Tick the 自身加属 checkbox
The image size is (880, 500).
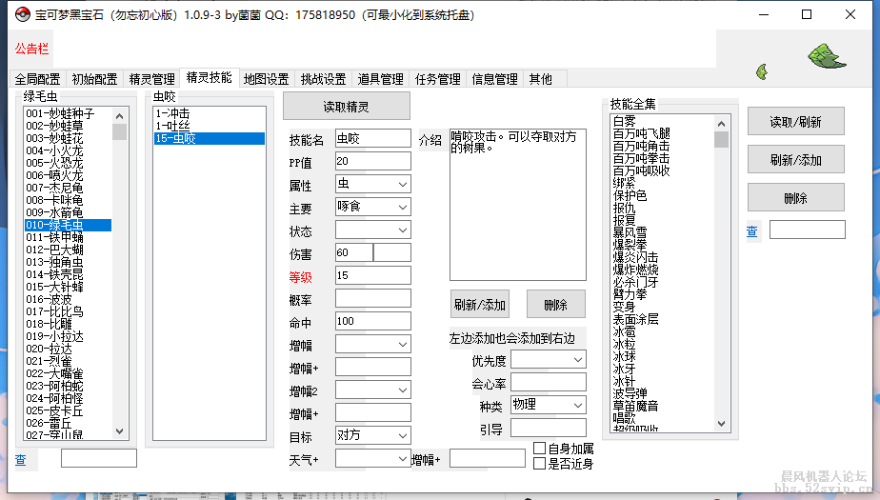click(539, 448)
